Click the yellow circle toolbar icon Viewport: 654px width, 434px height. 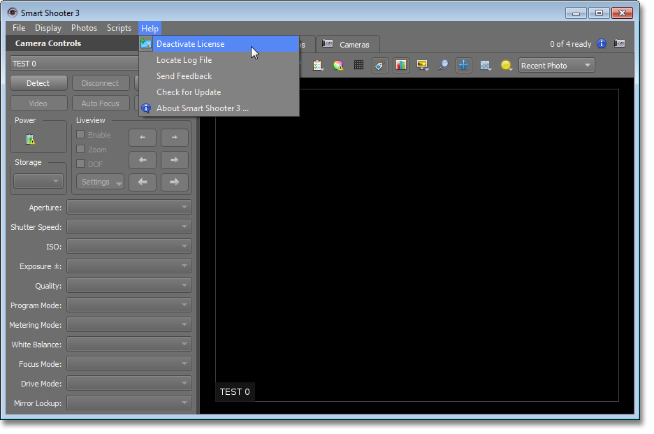tap(506, 65)
